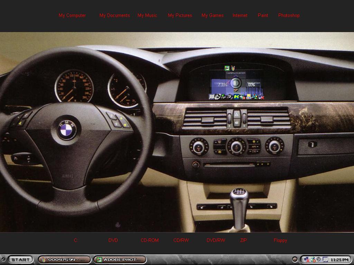Click the disconnected network icon in system tray
Screen dimensions: 354x265
(307, 259)
